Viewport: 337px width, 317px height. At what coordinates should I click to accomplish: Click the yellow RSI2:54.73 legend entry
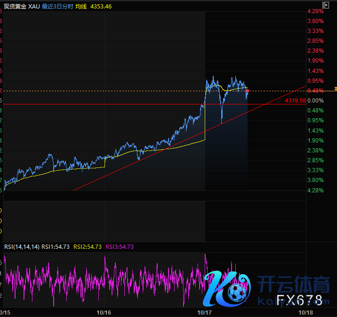coord(88,246)
